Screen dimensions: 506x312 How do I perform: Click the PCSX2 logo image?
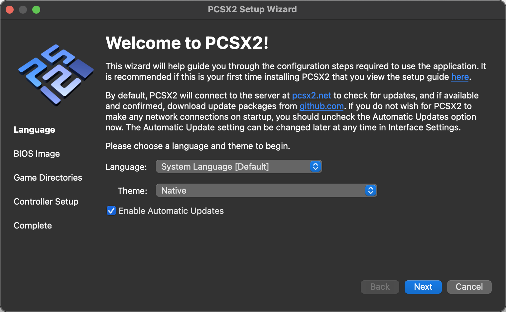(x=55, y=75)
